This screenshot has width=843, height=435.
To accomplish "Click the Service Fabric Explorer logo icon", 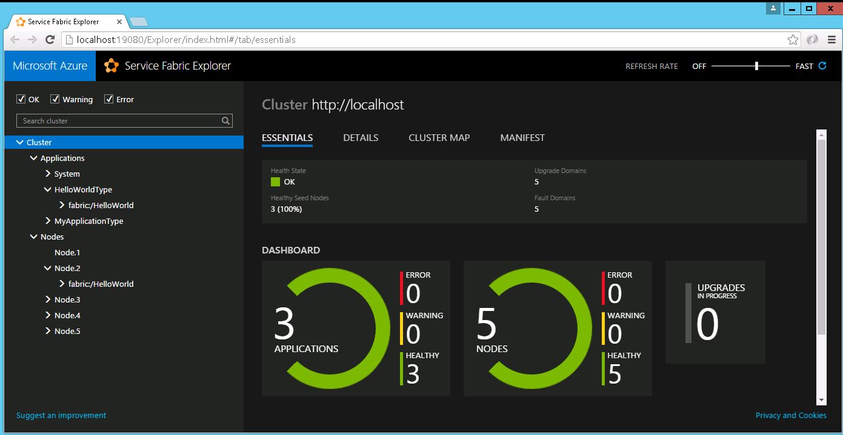I will click(111, 66).
